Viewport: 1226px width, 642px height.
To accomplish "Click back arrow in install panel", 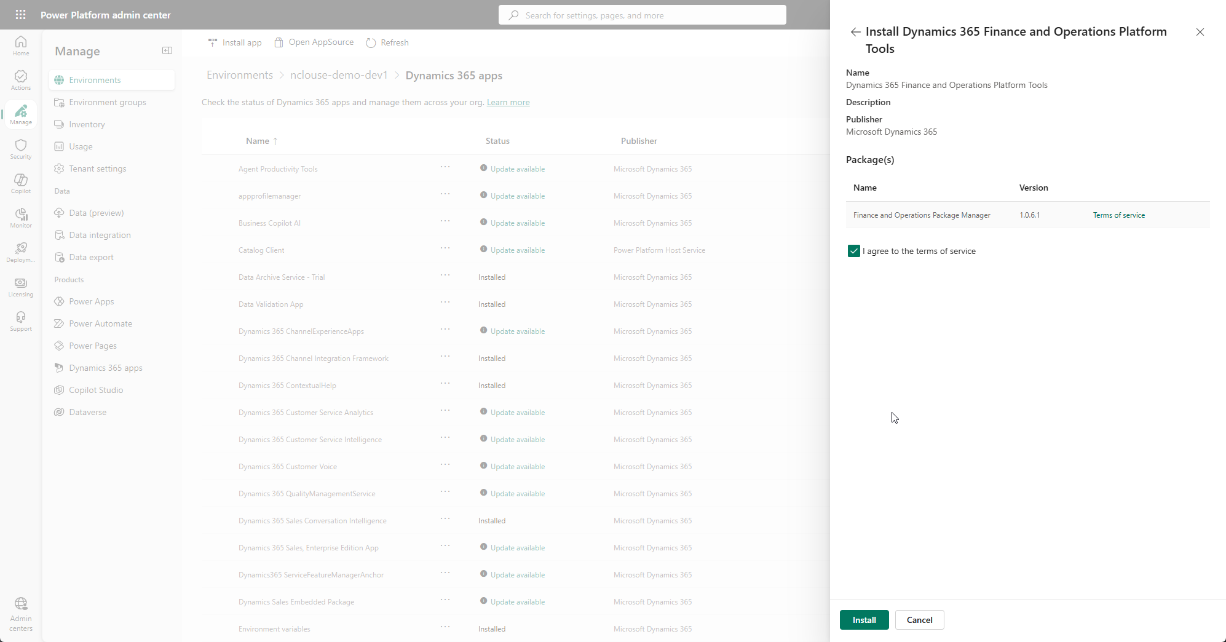I will click(855, 32).
